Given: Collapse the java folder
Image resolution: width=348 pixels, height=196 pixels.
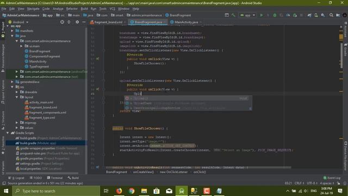Looking at the screenshot, I should point(12,36).
